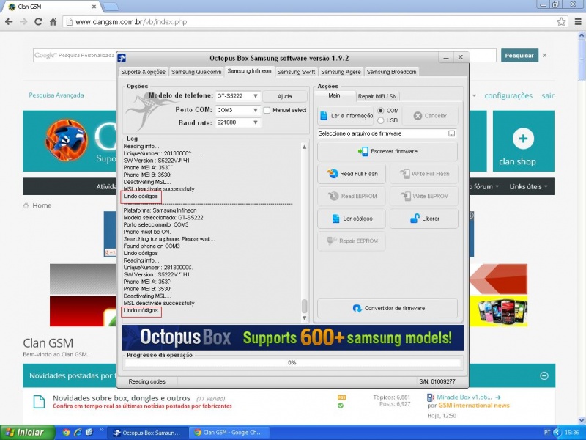Image resolution: width=586 pixels, height=440 pixels.
Task: Switch to Samsung Swift tab
Action: click(296, 72)
